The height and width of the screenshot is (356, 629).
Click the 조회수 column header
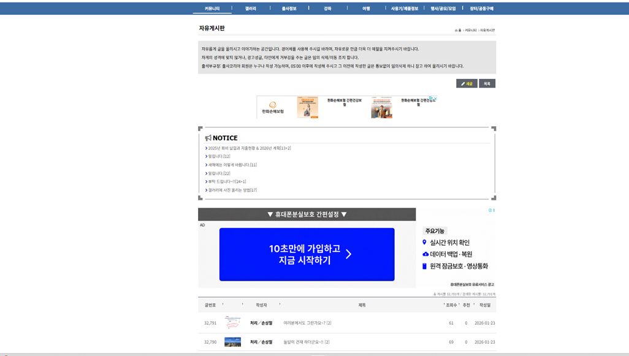451,305
